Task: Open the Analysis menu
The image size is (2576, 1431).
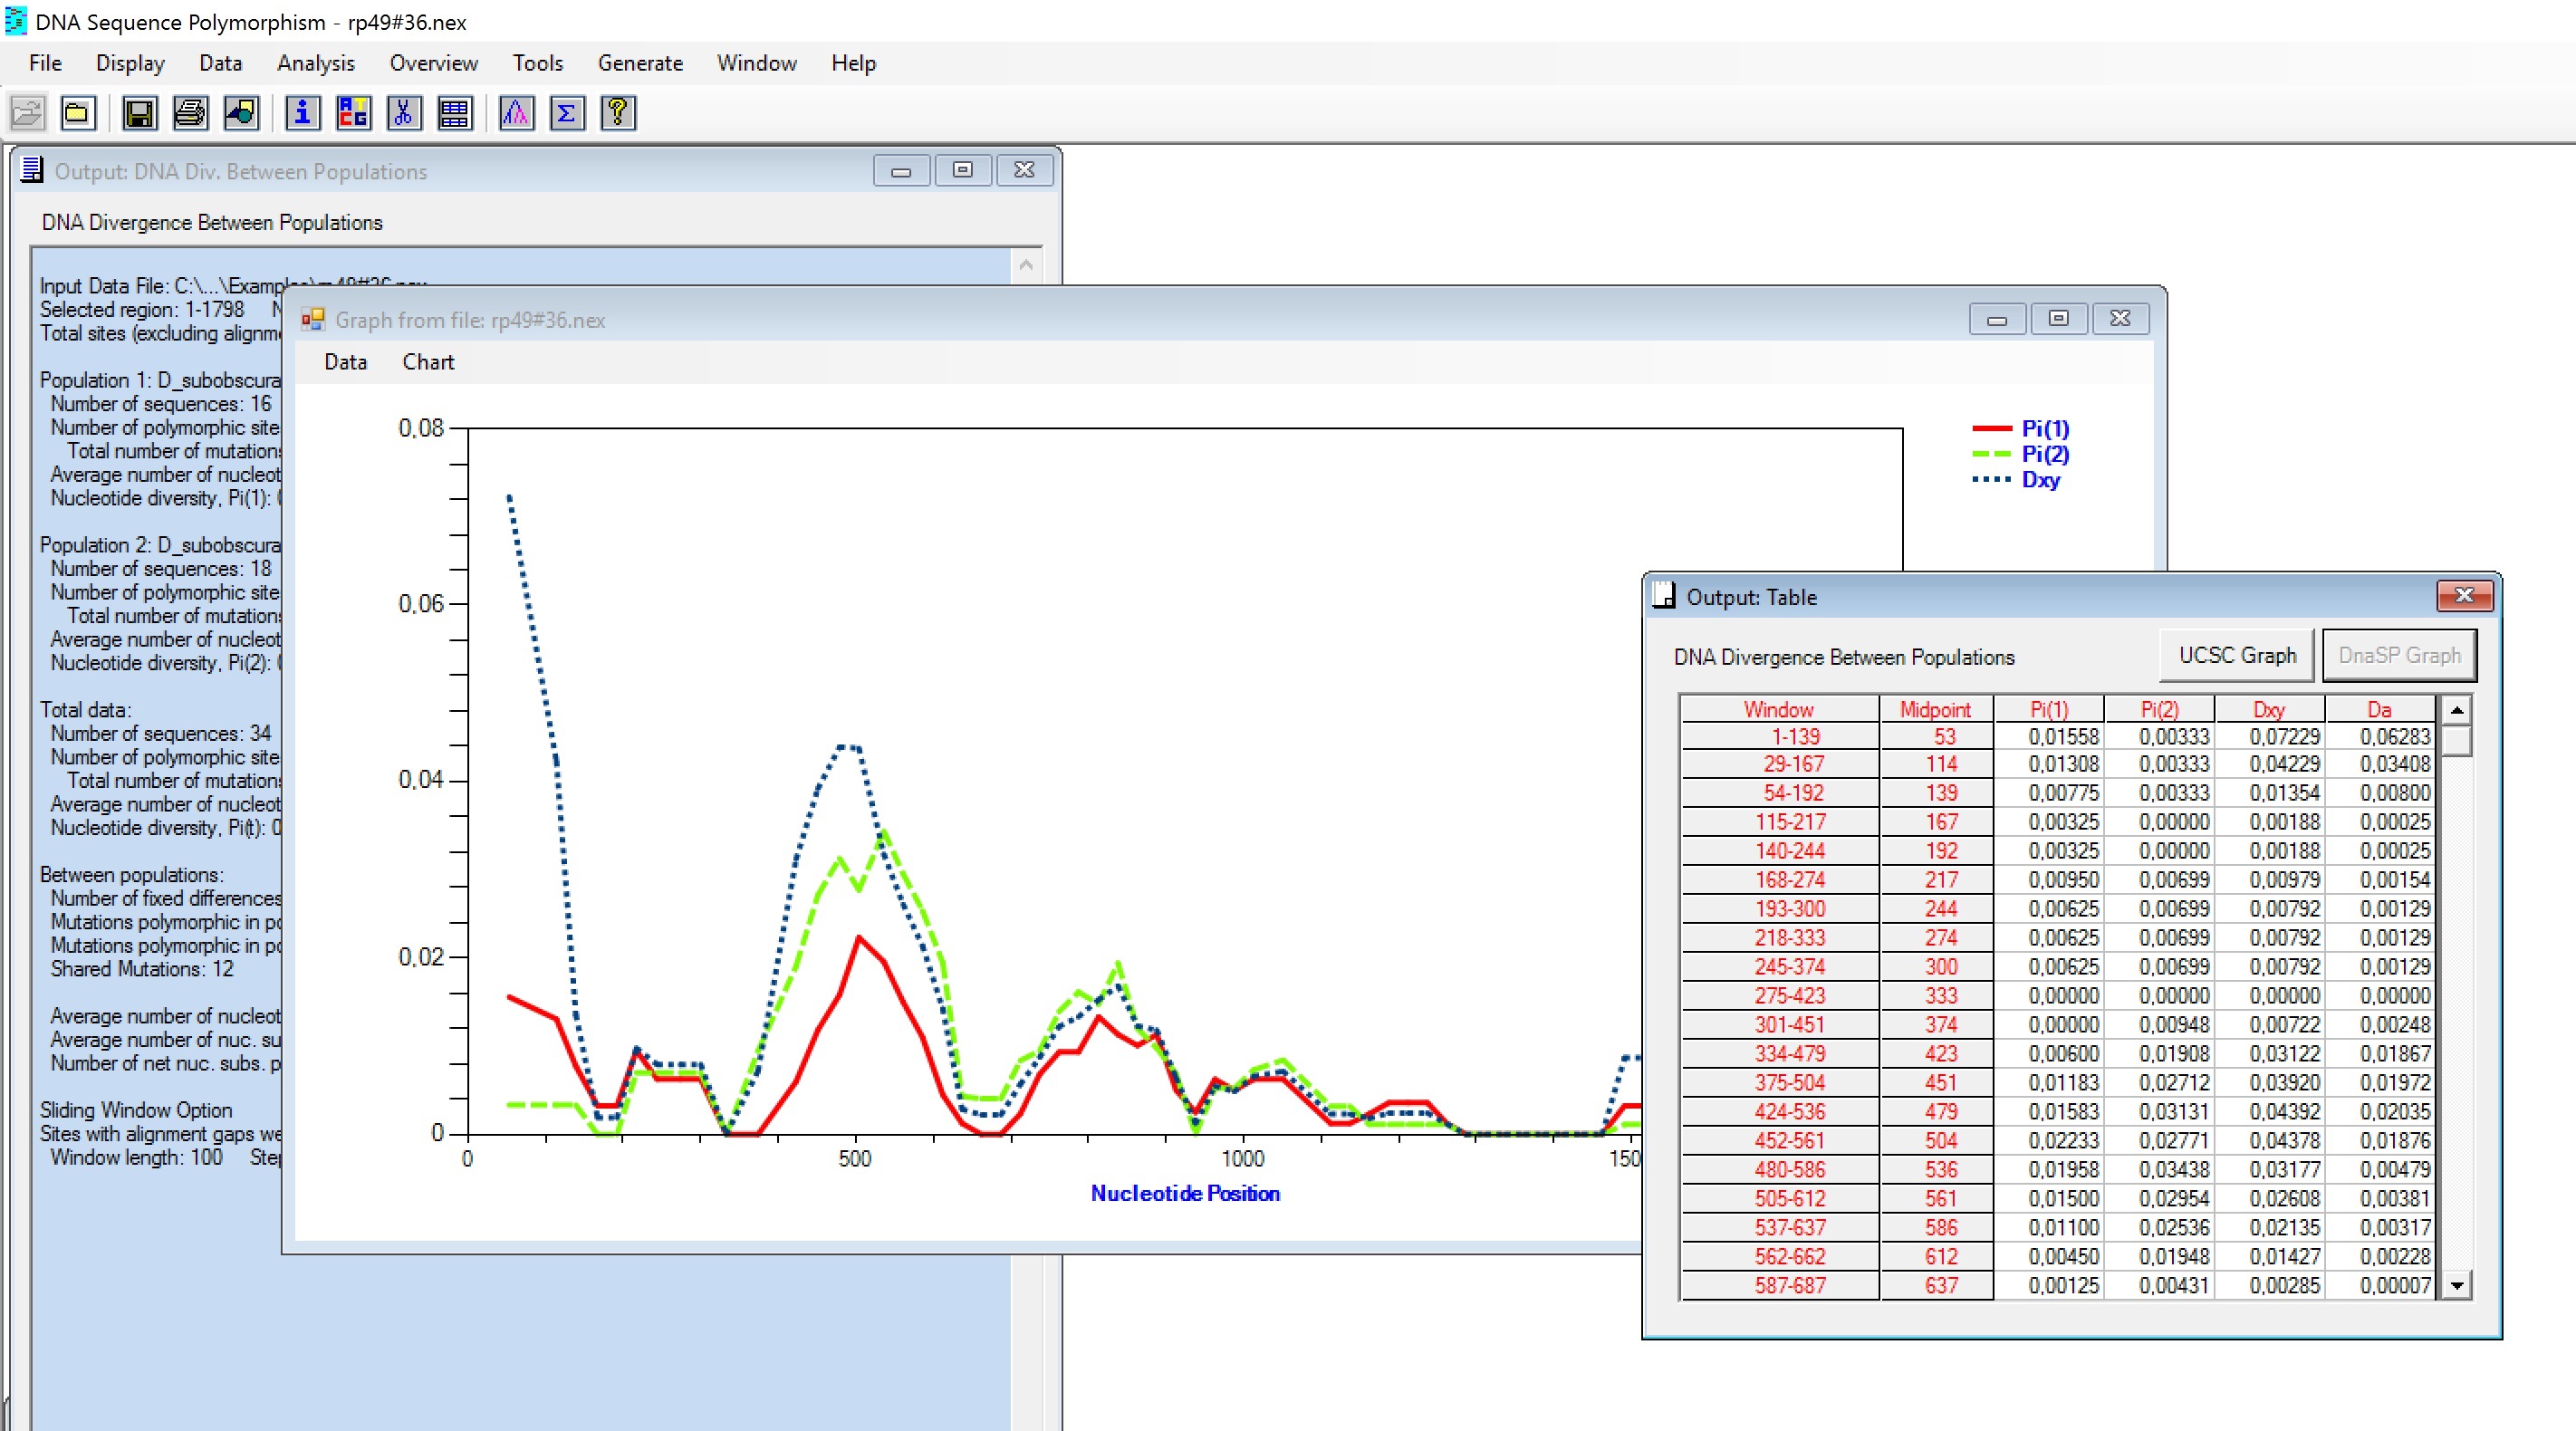Action: (315, 63)
